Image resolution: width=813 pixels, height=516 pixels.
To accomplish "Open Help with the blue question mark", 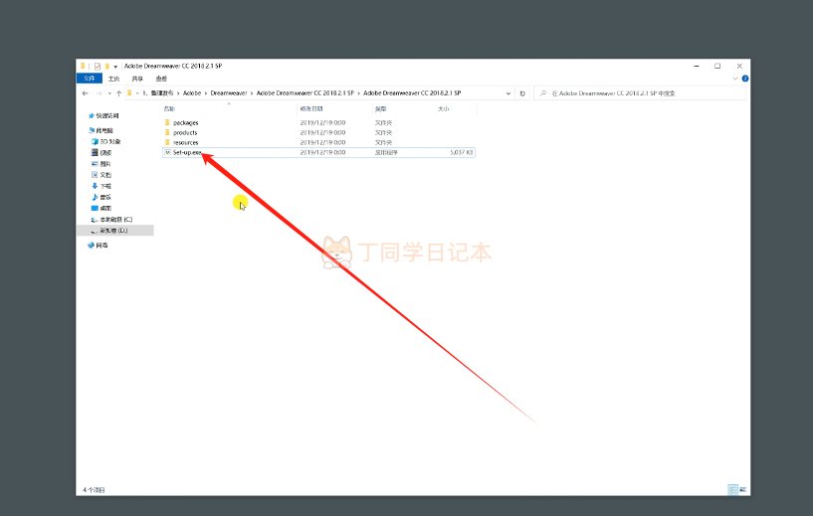I will [x=745, y=79].
